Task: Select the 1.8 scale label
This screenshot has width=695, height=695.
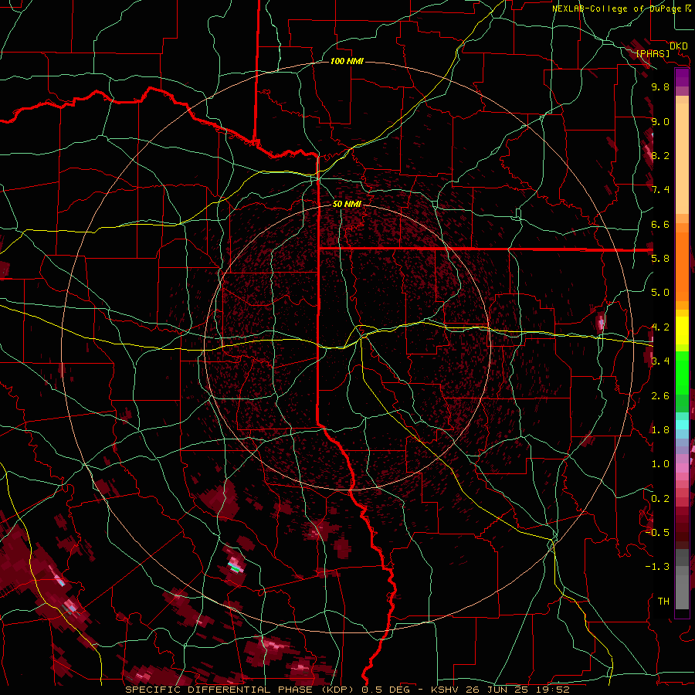Action: tap(660, 430)
